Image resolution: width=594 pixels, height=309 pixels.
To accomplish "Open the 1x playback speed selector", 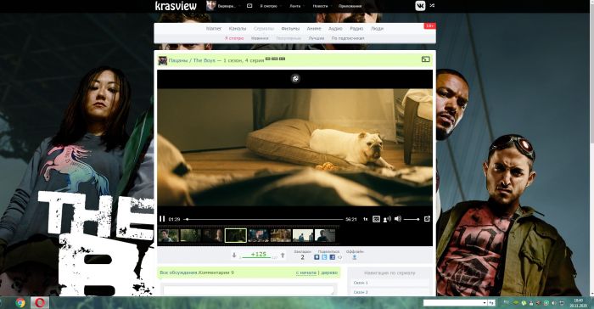I will pyautogui.click(x=365, y=219).
